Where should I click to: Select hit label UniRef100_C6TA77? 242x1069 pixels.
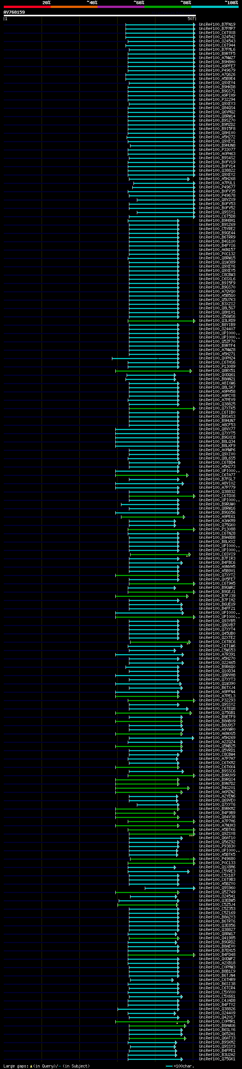pos(217,476)
